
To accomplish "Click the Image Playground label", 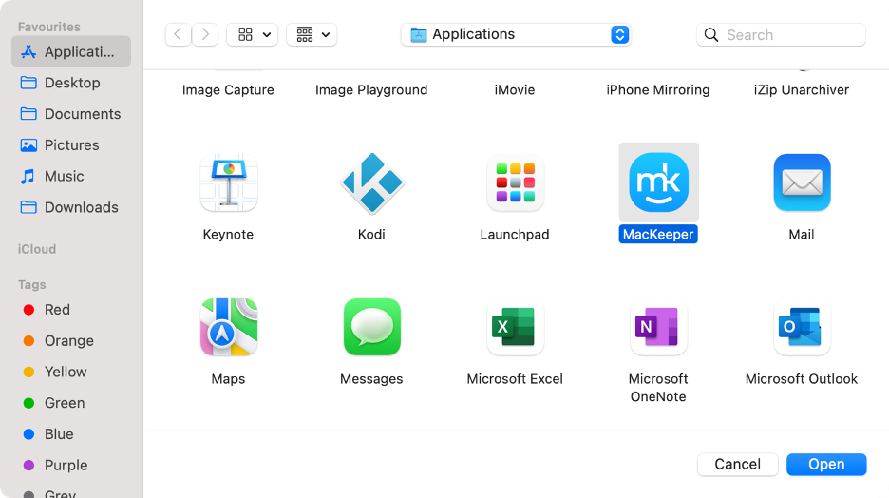I will pos(371,90).
